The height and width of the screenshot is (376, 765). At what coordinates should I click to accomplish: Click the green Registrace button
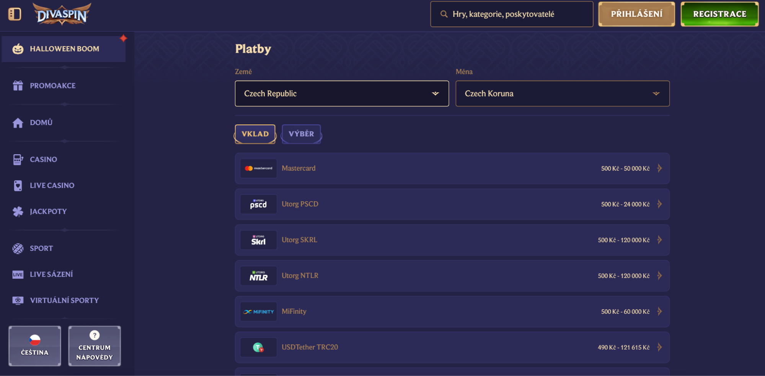pos(719,14)
